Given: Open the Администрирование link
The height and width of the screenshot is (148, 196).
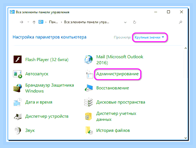Looking at the screenshot, I should (x=117, y=74).
